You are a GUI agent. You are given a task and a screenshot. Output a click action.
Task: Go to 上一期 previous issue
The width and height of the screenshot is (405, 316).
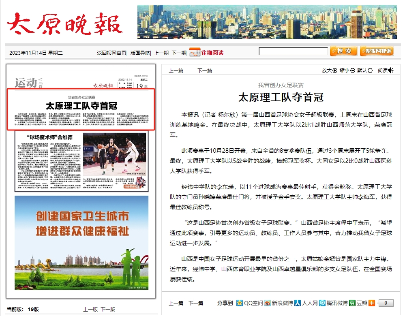coord(161,53)
